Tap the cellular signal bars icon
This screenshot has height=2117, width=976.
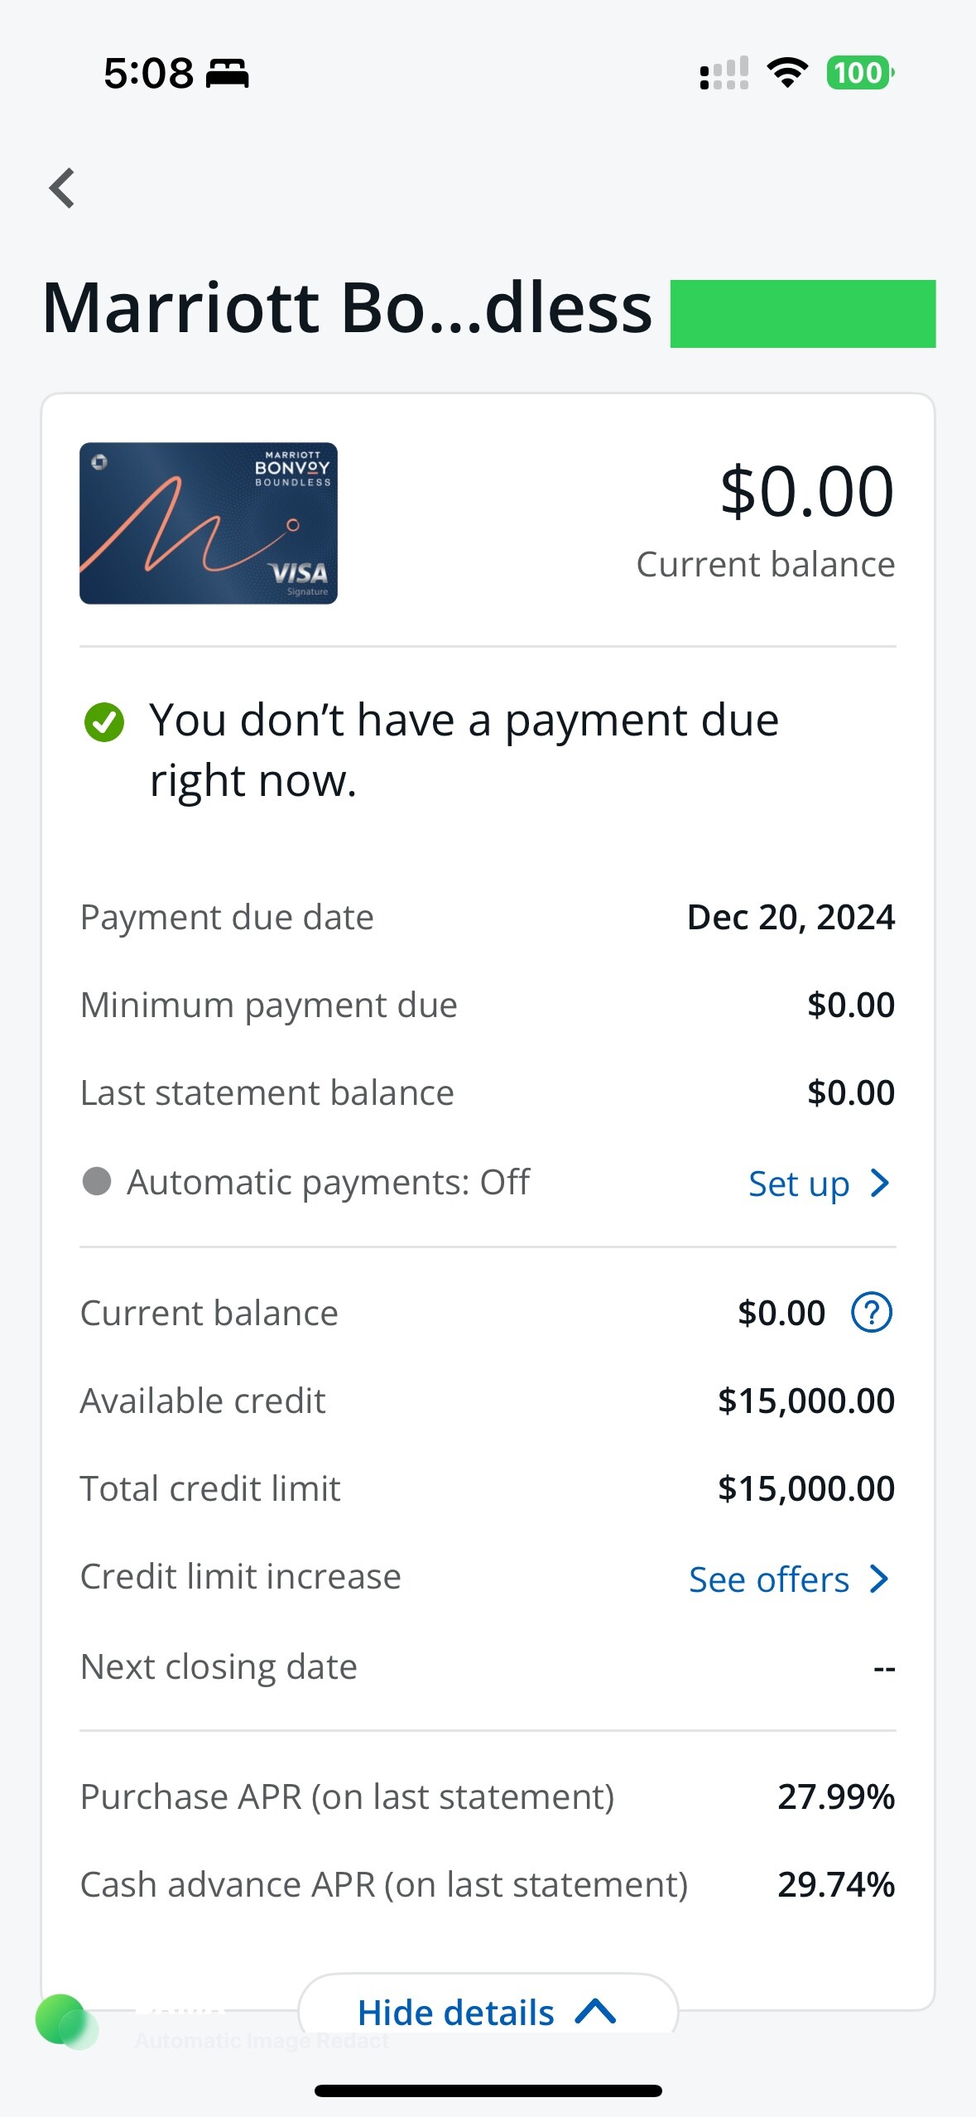[724, 73]
